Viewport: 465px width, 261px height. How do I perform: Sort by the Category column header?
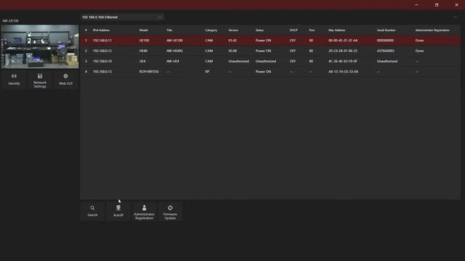point(211,30)
